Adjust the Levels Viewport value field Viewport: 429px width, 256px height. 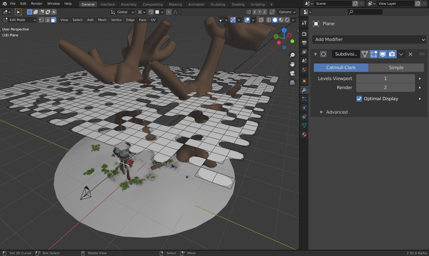coord(385,78)
